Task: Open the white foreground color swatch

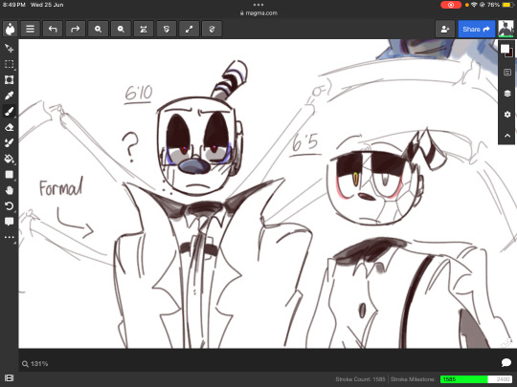Action: [505, 49]
